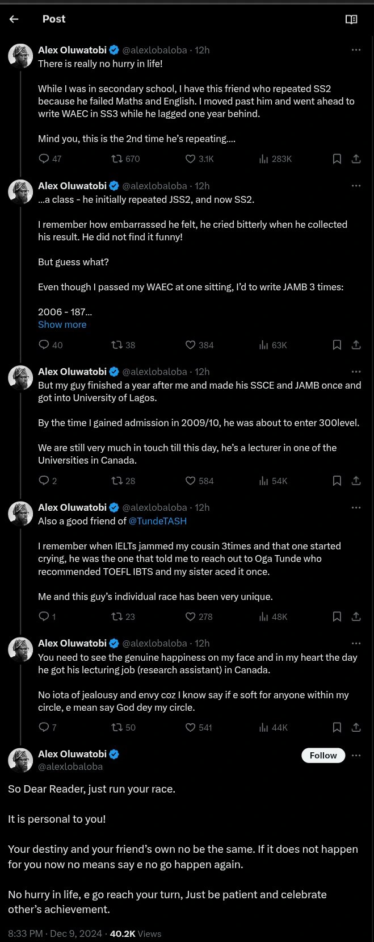This screenshot has height=942, width=374.
Task: Open more options beside the Follow button
Action: click(356, 755)
